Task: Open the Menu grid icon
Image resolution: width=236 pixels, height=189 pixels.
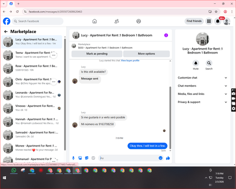Action: (209, 21)
